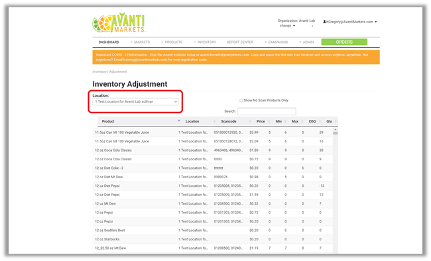Expand the Organization change dropdown

(x=287, y=26)
